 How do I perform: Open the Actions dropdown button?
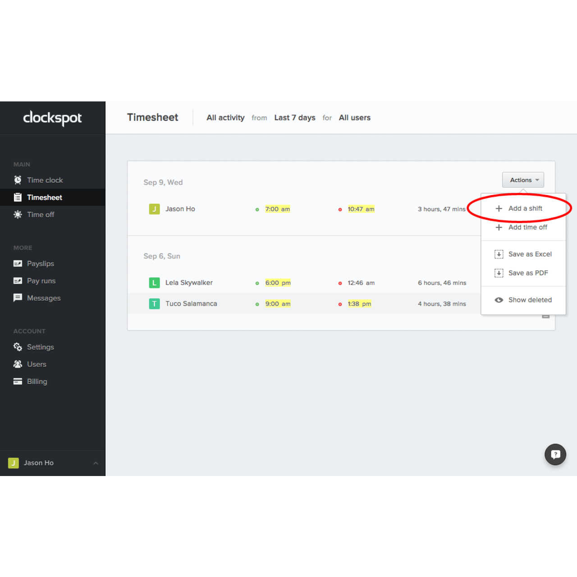pos(523,180)
